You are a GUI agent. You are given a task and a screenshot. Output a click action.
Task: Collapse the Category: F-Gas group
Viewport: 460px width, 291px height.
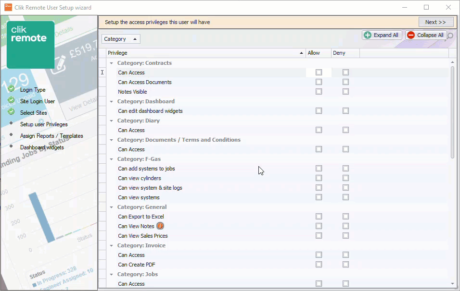pyautogui.click(x=112, y=159)
